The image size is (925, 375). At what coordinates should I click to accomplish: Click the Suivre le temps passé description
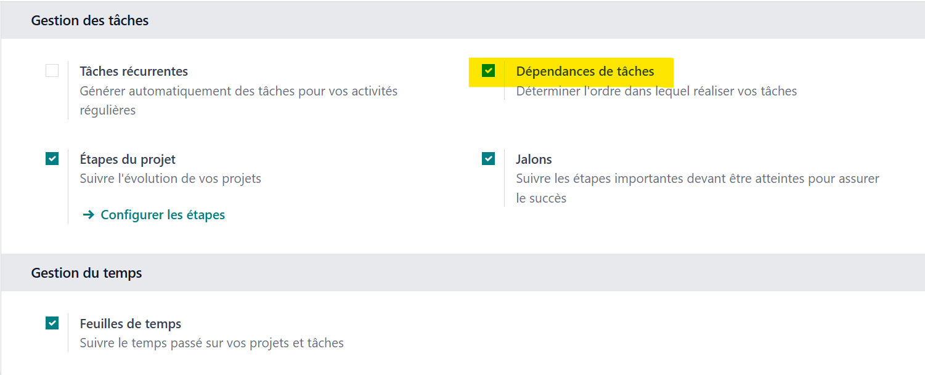(x=212, y=343)
